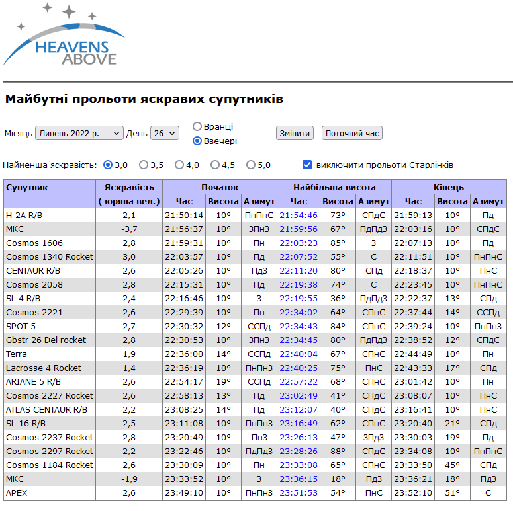The image size is (513, 511).
Task: Uncheck виключити прольоти Старлінків checkbox
Action: tap(307, 165)
